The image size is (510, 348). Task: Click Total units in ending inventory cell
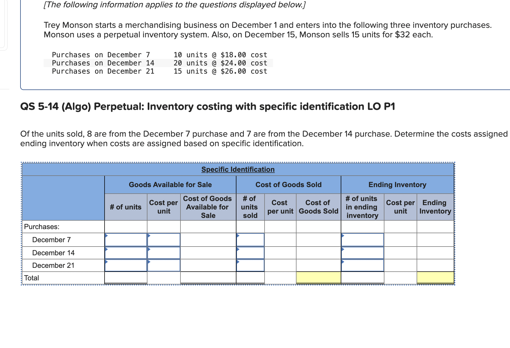[363, 278]
